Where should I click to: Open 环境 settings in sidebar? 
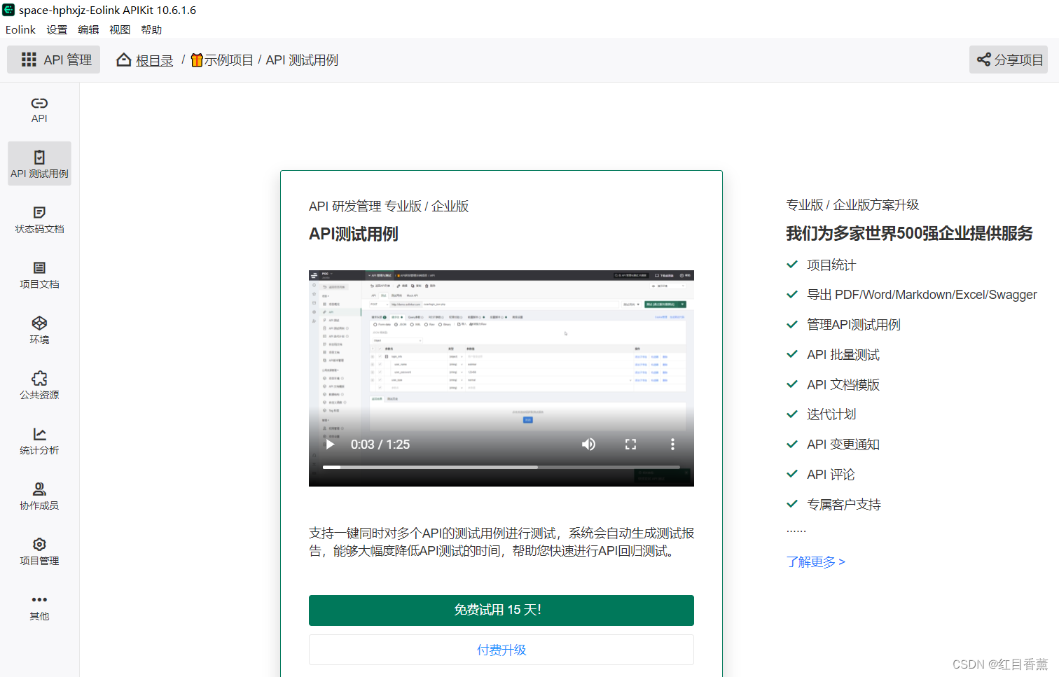tap(39, 330)
